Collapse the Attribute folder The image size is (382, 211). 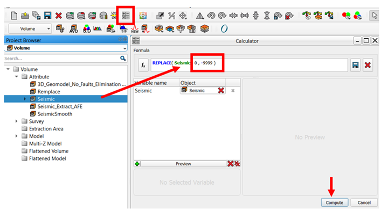click(x=16, y=77)
